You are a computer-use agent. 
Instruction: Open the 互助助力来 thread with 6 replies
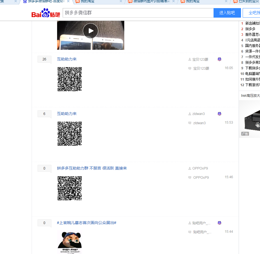click(67, 114)
